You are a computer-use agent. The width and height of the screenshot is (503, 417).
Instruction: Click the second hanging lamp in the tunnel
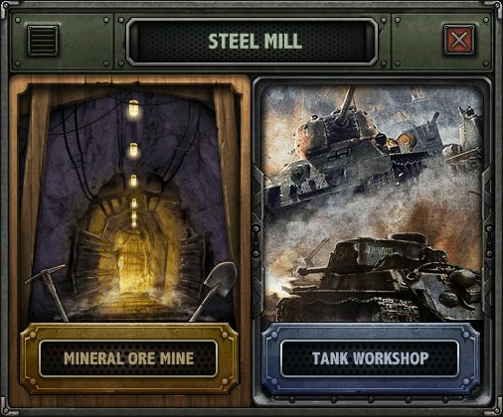point(133,150)
